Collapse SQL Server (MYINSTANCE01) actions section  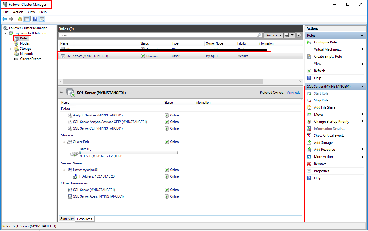pos(363,87)
